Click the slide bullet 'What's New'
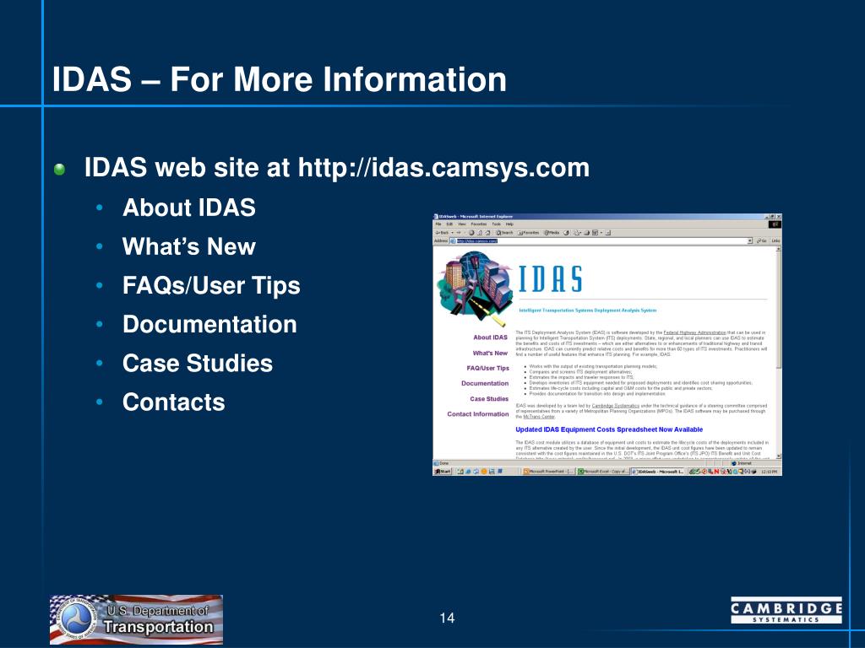 point(188,246)
